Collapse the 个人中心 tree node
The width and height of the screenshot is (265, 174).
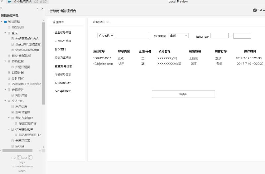5,101
